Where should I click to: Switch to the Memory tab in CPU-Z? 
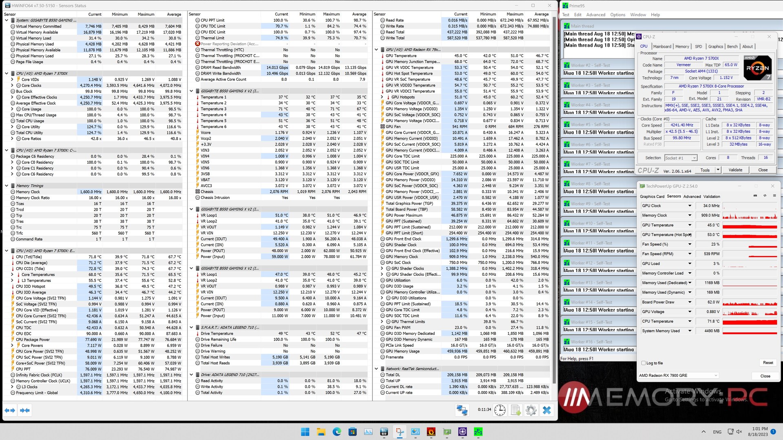682,46
